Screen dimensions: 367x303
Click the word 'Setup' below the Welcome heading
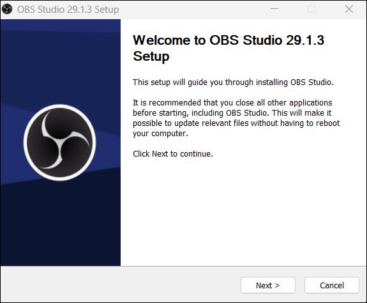[x=151, y=56]
